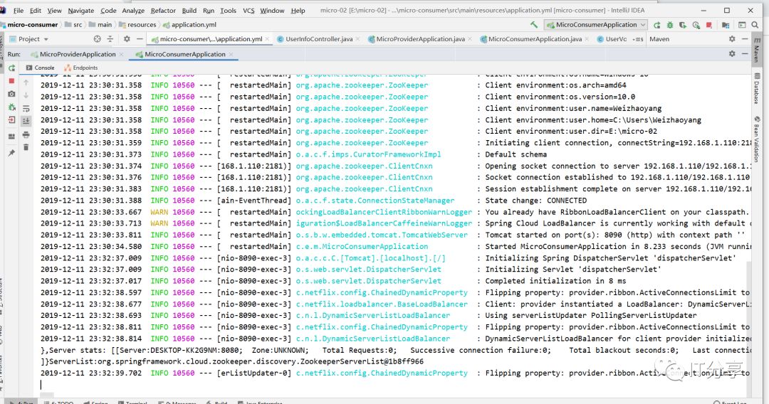Pin the run tab with pin icon

tap(12, 153)
